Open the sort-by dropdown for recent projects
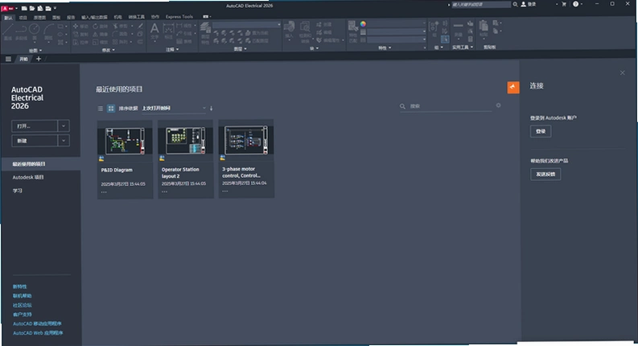638x346 pixels. (174, 109)
